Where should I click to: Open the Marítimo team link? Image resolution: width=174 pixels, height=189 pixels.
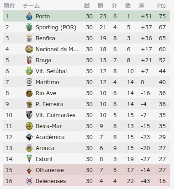(x=47, y=82)
